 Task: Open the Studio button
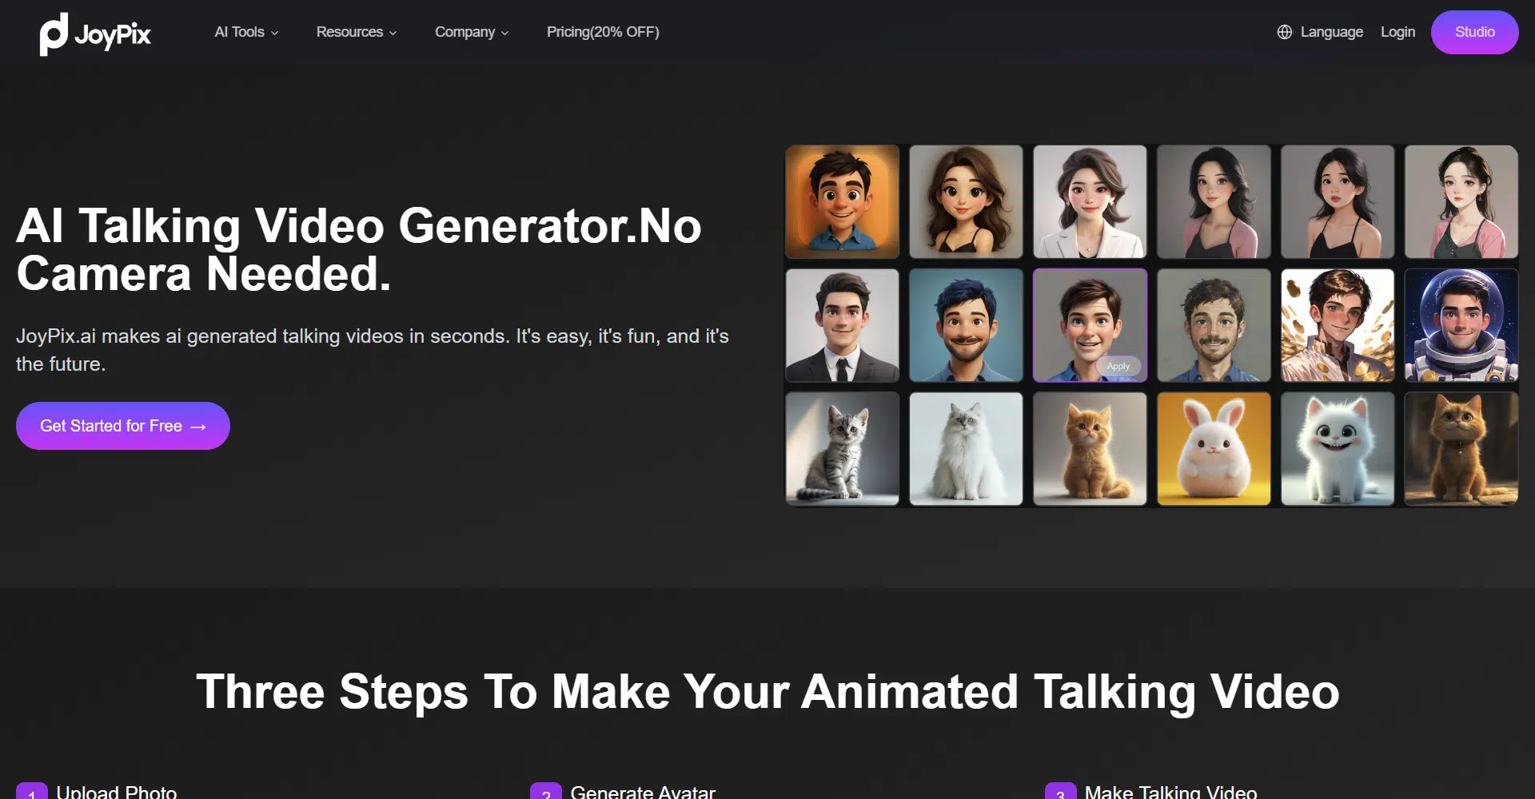(x=1474, y=32)
